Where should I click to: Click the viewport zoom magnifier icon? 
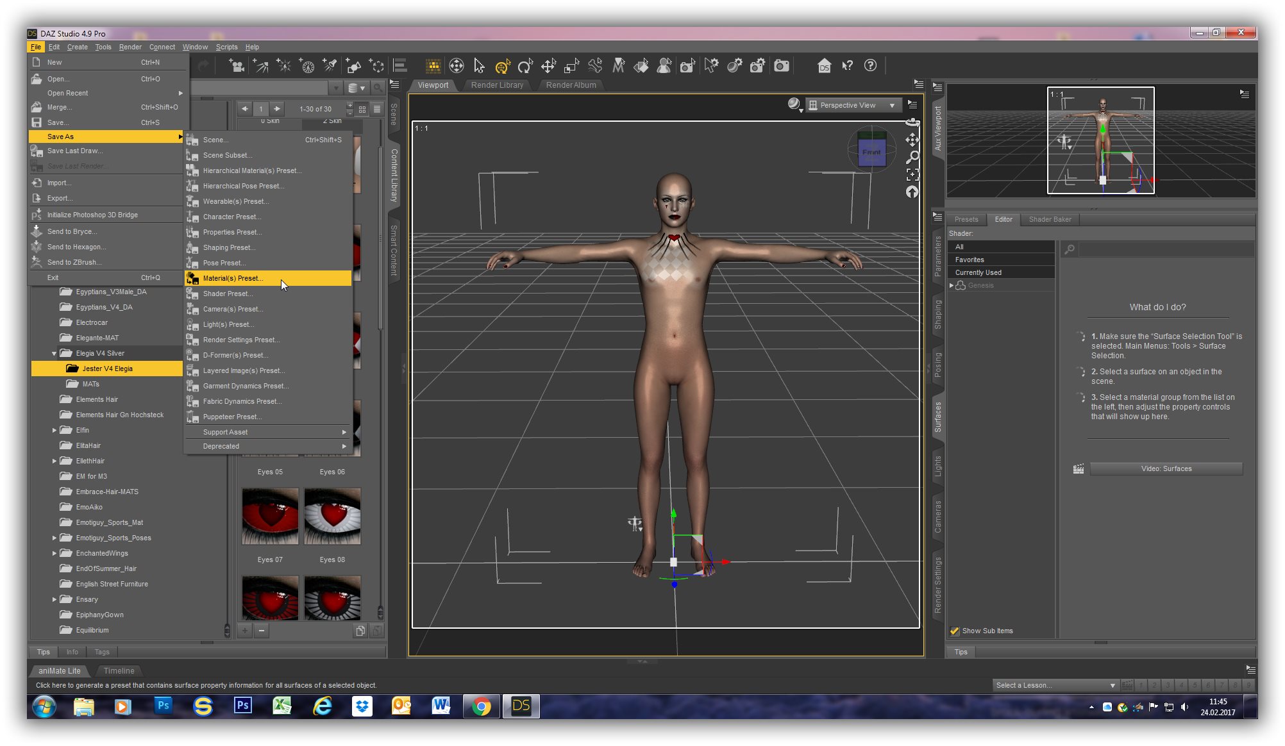912,157
